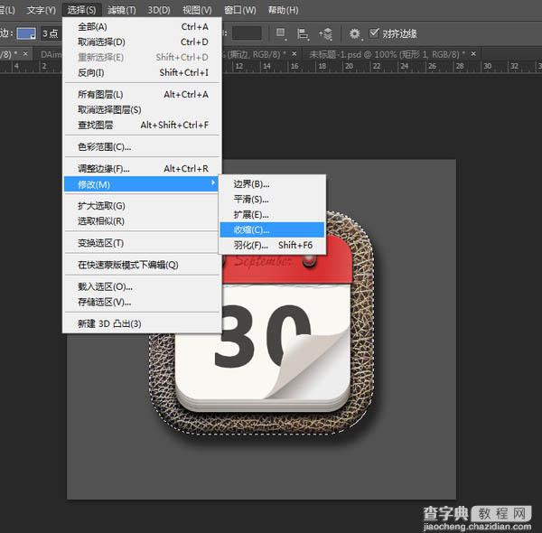Image resolution: width=542 pixels, height=533 pixels.
Task: Click the dark field in options bar
Action: click(x=247, y=33)
